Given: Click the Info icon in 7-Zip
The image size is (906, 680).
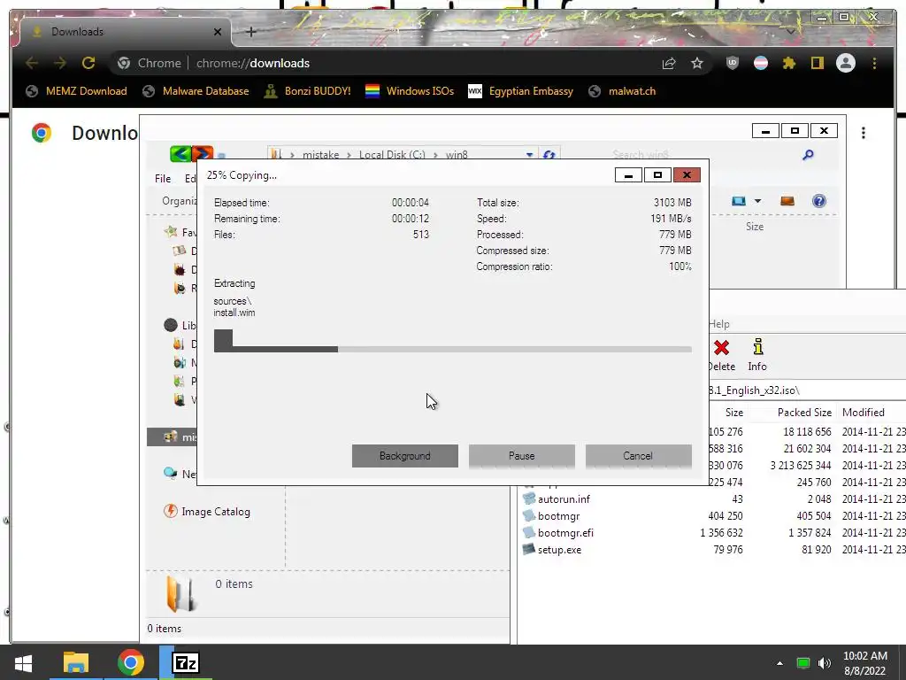Looking at the screenshot, I should (758, 347).
